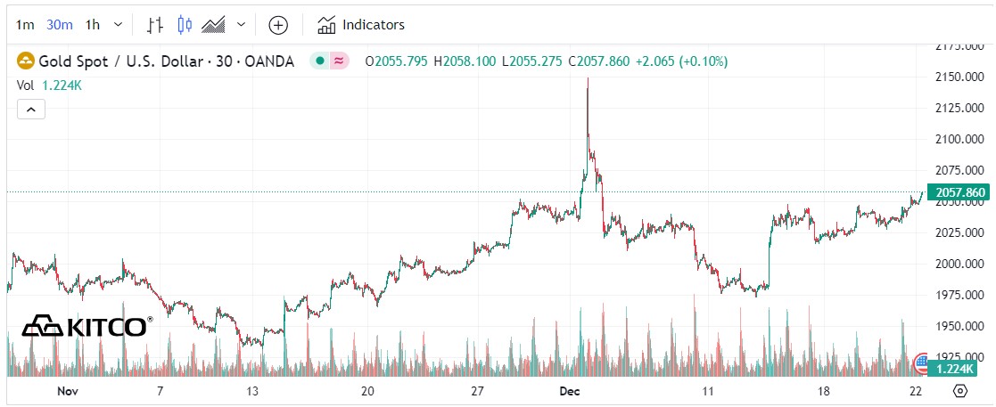Click the compare/add symbol plus icon

point(278,25)
